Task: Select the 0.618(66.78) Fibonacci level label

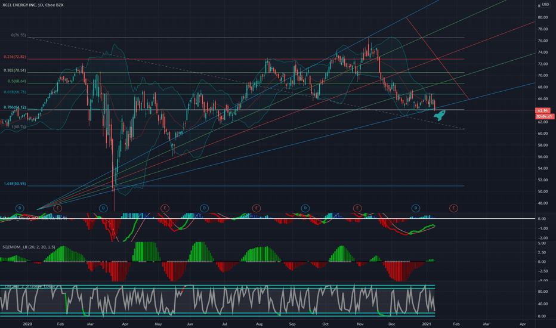Action: [x=15, y=92]
